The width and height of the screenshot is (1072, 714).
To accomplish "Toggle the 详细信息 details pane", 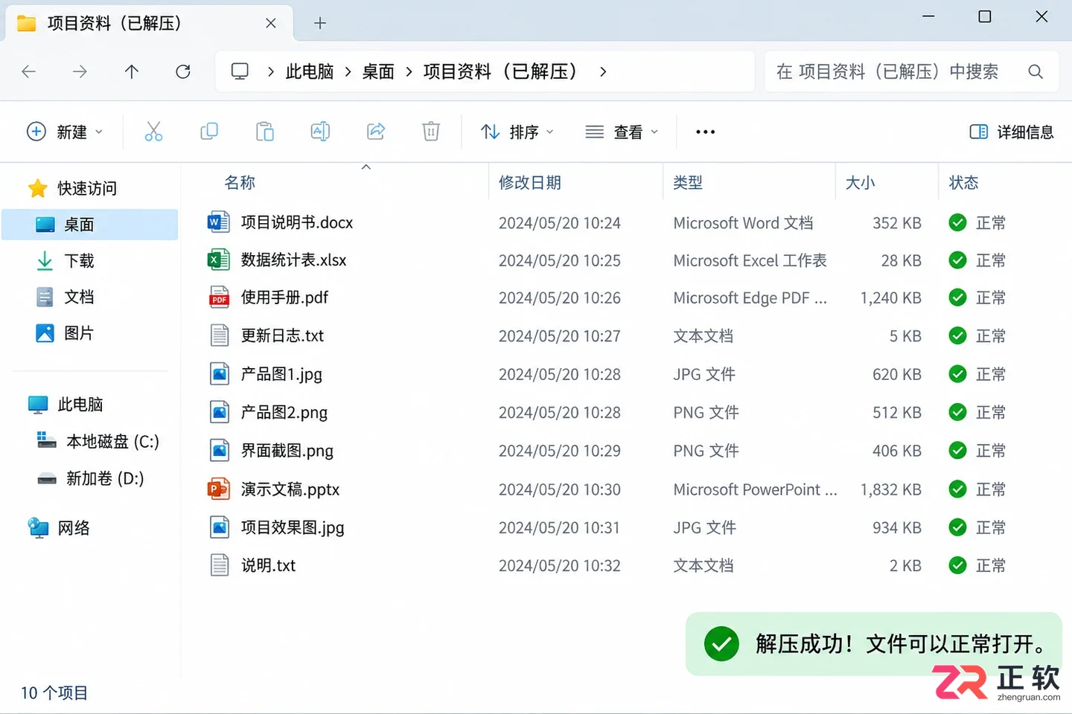I will (1011, 132).
